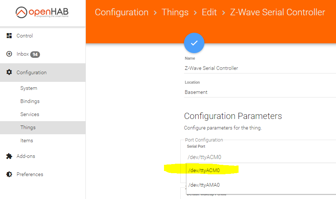This screenshot has width=336, height=199.
Task: Open the Inbox menu item
Action: (43, 54)
